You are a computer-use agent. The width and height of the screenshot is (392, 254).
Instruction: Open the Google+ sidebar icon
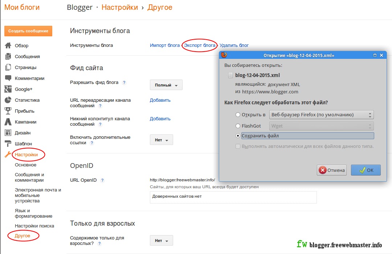coord(8,89)
